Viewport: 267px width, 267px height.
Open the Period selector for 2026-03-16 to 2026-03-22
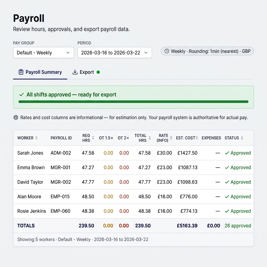[x=115, y=53]
